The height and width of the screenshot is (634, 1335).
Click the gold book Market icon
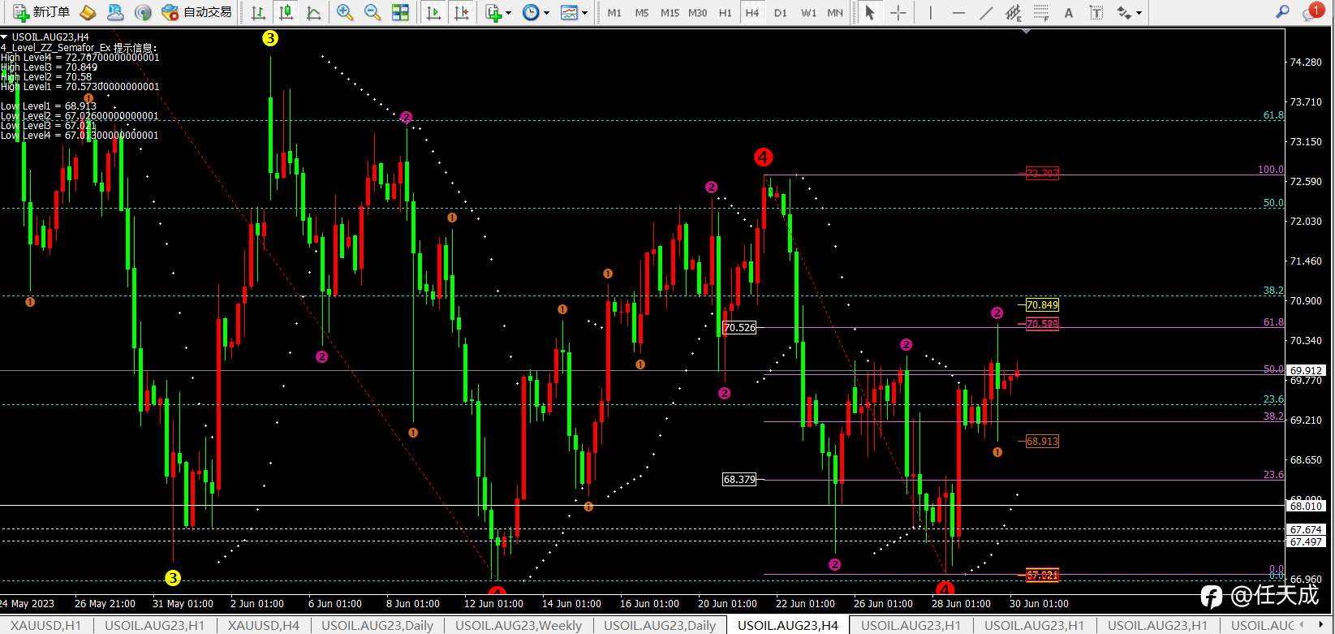(x=88, y=12)
